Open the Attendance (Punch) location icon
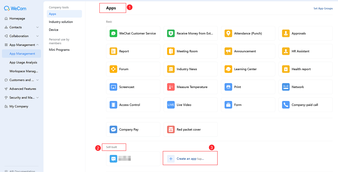Image resolution: width=338 pixels, height=172 pixels. coord(228,33)
